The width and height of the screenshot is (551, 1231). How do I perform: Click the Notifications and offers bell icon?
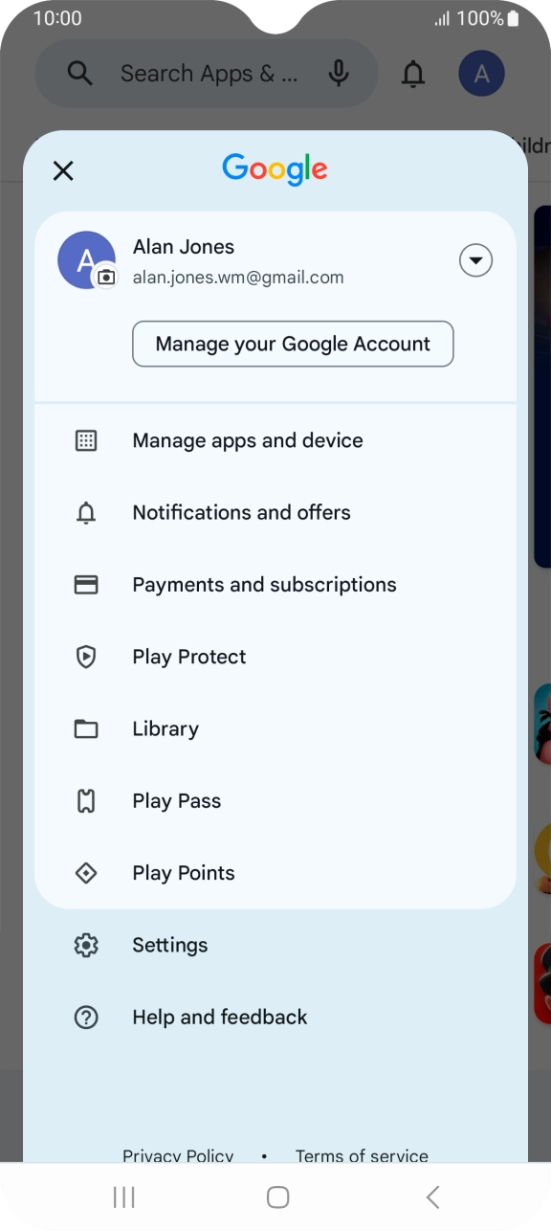click(x=86, y=512)
